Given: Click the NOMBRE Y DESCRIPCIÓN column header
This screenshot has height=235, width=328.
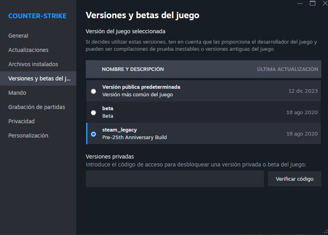Looking at the screenshot, I should point(133,69).
